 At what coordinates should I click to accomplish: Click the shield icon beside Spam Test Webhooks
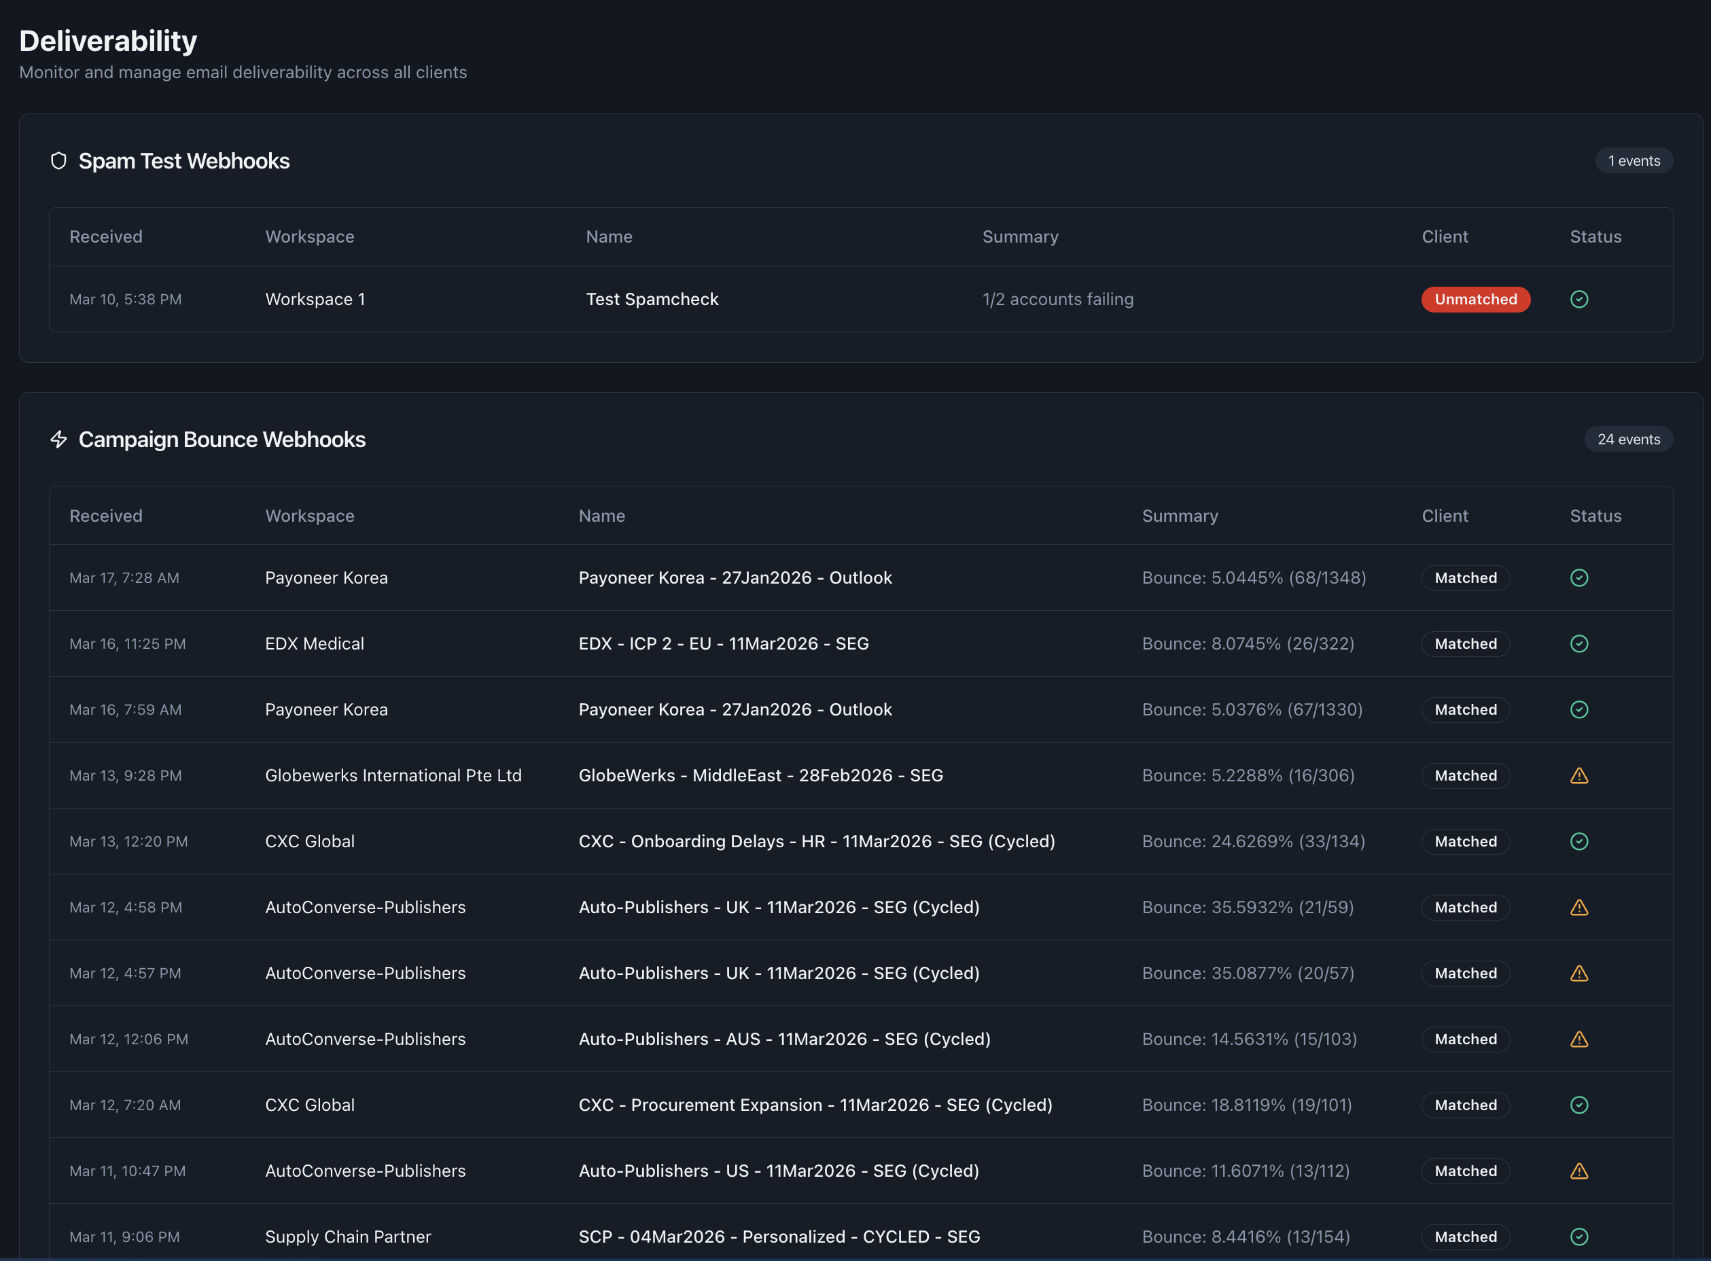(x=60, y=160)
